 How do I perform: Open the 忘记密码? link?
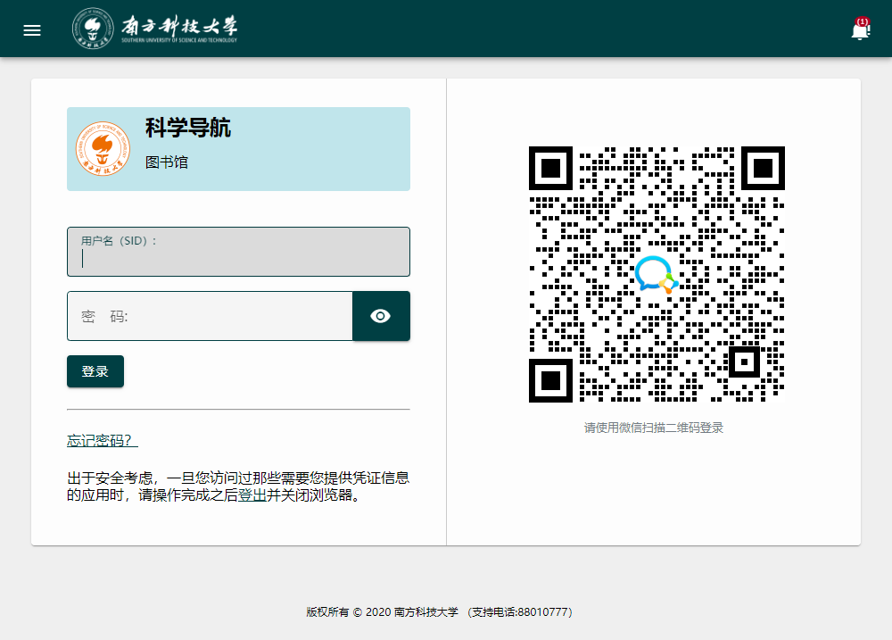click(102, 441)
